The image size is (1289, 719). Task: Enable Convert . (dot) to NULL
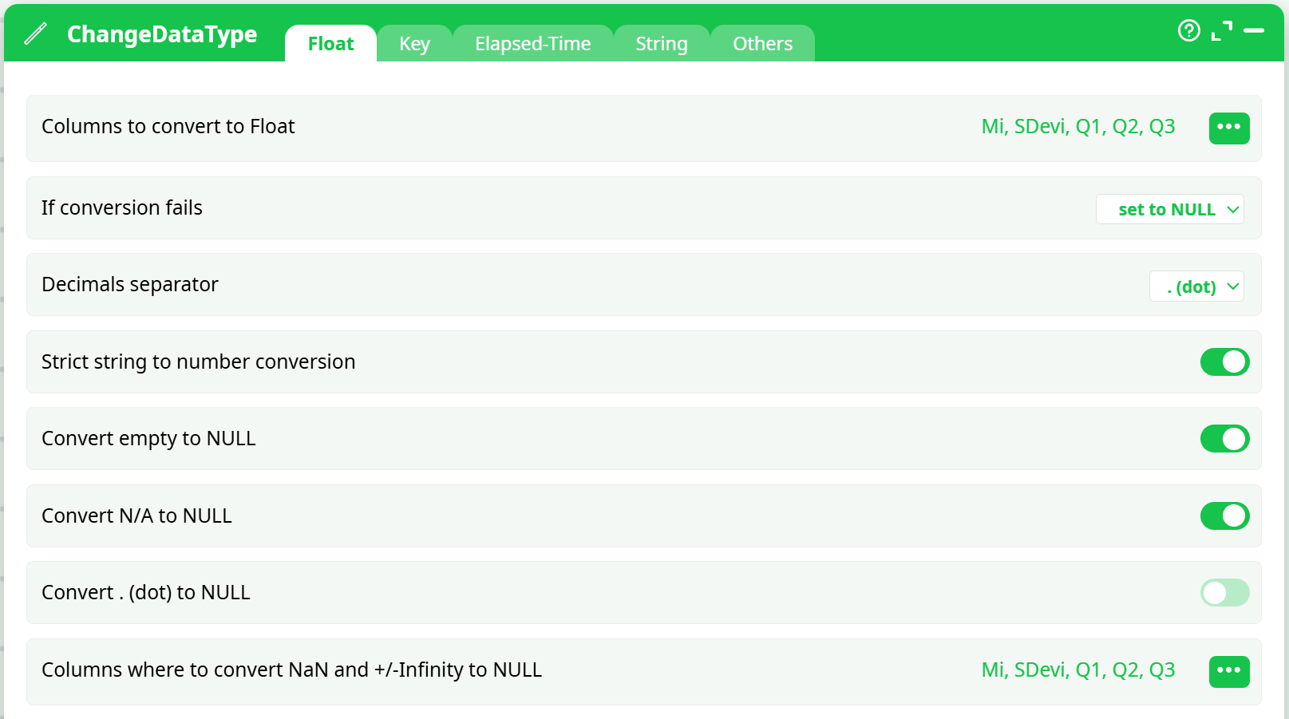tap(1224, 592)
